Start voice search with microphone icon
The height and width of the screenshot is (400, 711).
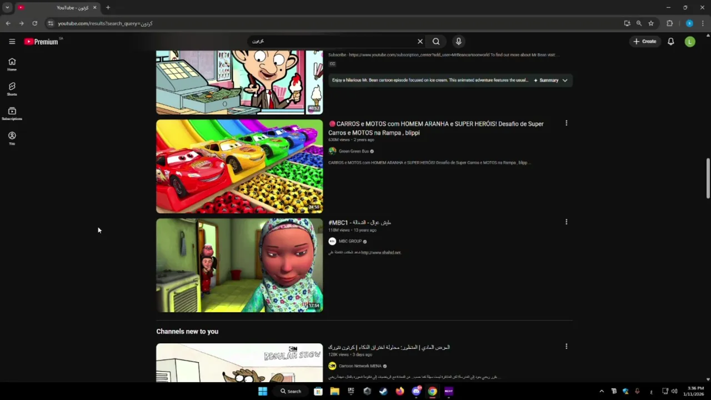pyautogui.click(x=458, y=41)
